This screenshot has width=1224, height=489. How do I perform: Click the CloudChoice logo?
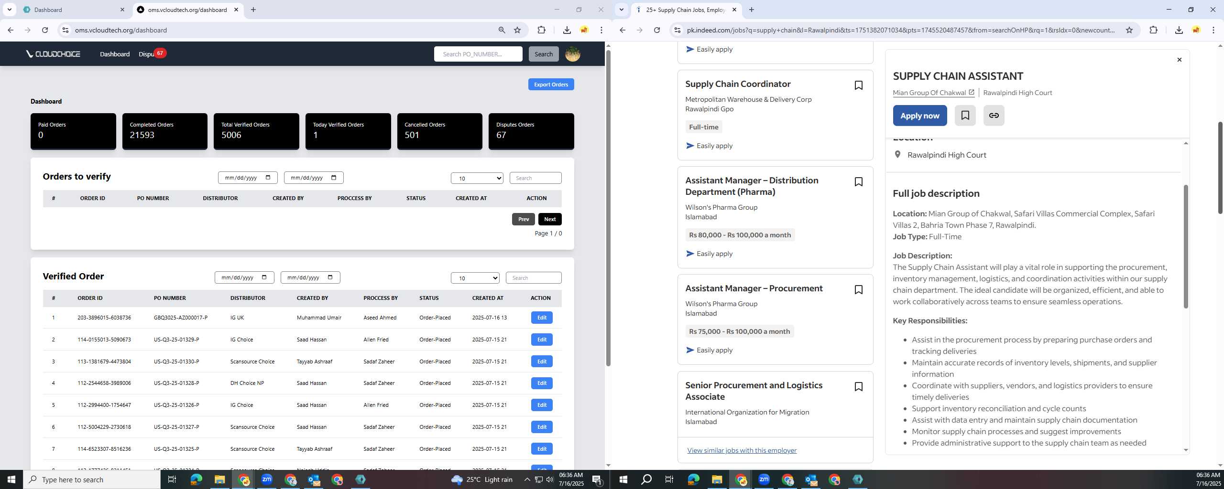click(x=53, y=54)
